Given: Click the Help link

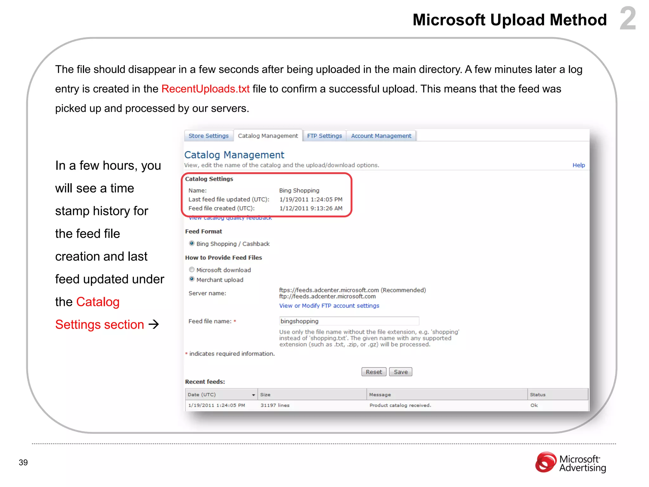Looking at the screenshot, I should pyautogui.click(x=578, y=165).
